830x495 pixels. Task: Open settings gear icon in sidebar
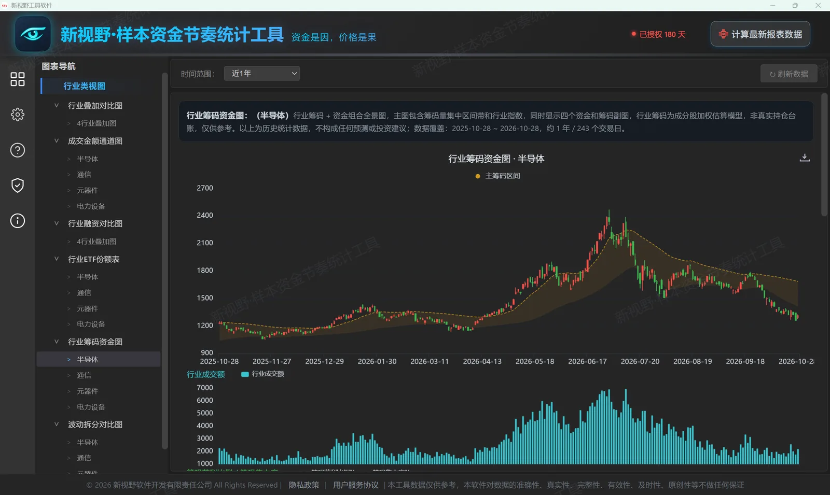(18, 115)
